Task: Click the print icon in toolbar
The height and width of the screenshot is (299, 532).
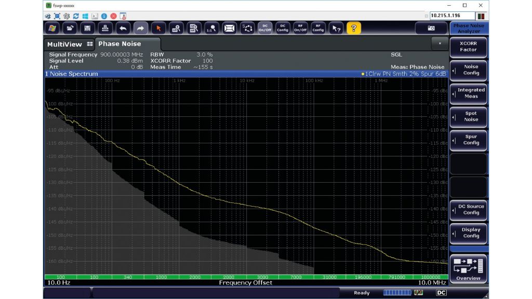Action: pyautogui.click(x=105, y=28)
